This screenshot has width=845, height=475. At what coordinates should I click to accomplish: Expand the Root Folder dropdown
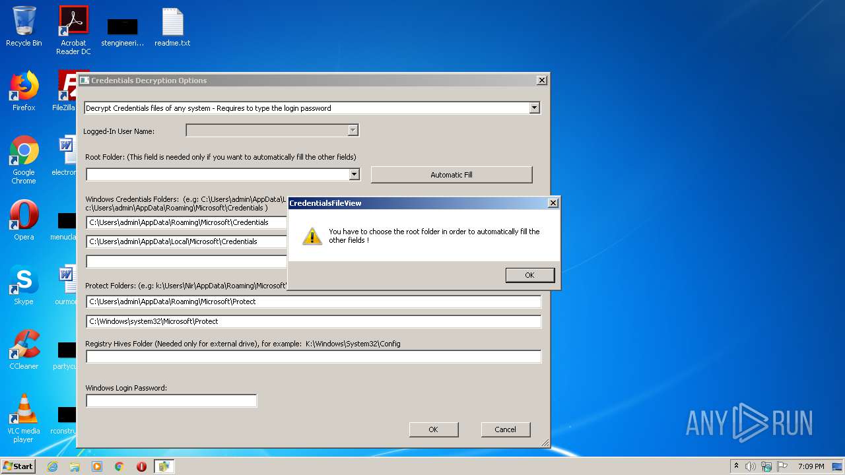click(355, 174)
